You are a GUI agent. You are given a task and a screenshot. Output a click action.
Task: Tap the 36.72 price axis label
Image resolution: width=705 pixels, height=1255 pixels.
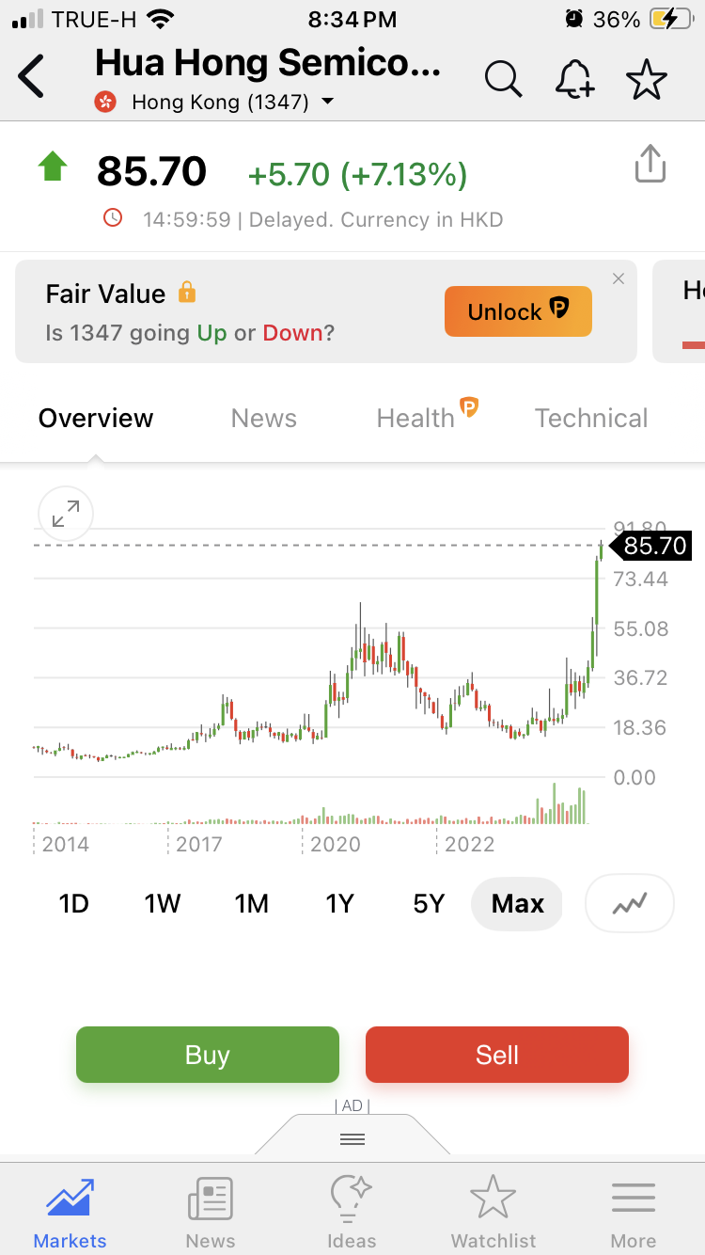(x=641, y=678)
